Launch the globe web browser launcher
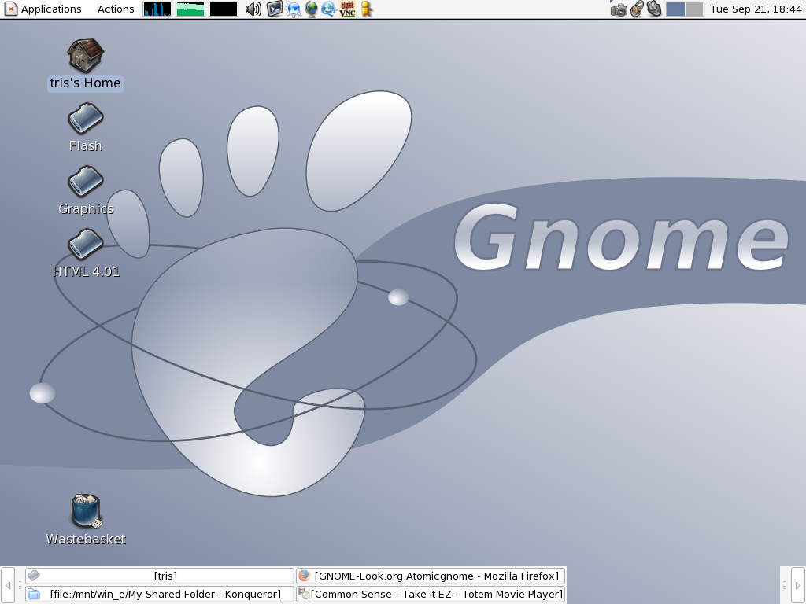 tap(312, 9)
